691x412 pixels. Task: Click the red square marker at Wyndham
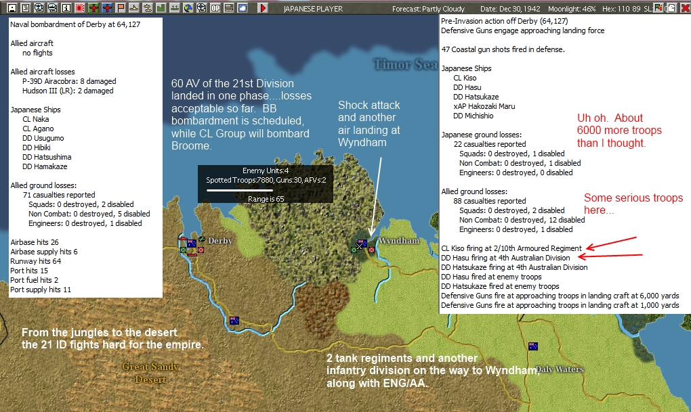[371, 250]
